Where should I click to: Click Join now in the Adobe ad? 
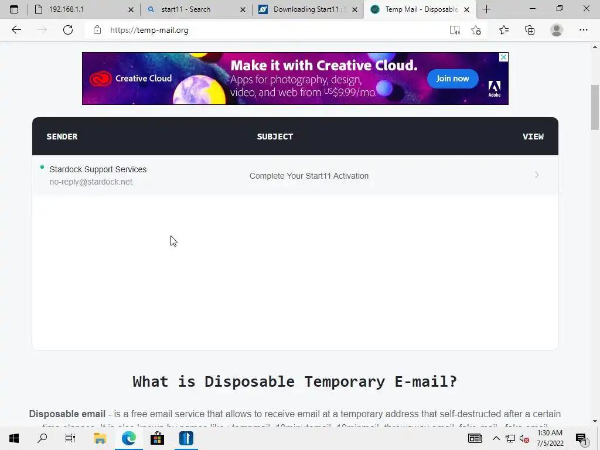tap(453, 79)
